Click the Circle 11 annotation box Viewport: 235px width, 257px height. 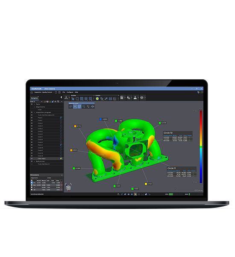click(182, 172)
